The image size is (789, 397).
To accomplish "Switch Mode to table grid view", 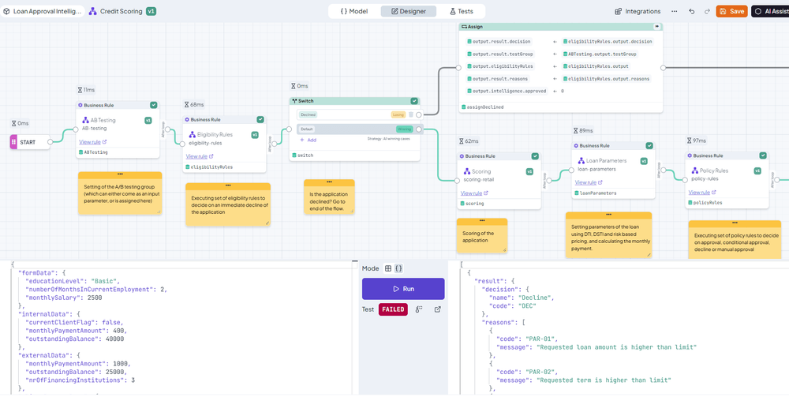I will point(388,268).
